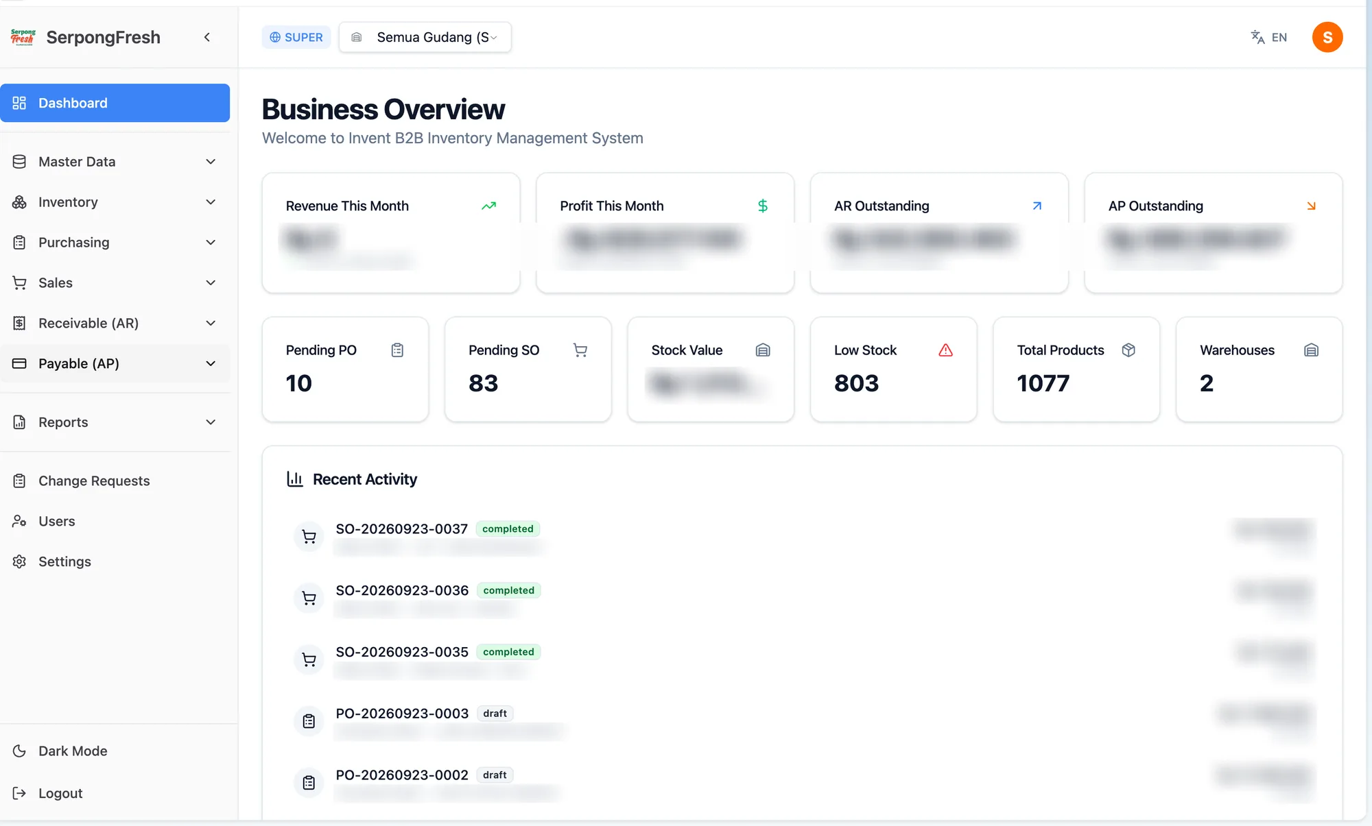Click the Low Stock value 803
Screen dimensions: 1372x826
(x=856, y=383)
